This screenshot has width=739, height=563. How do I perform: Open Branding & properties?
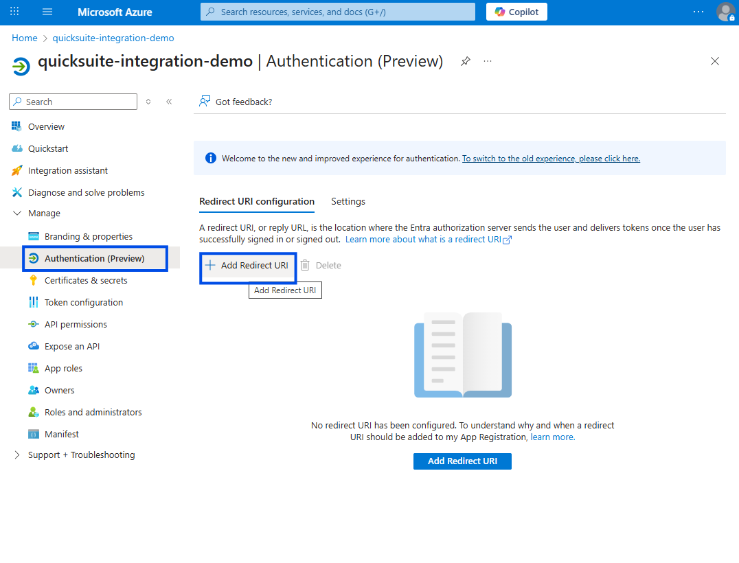tap(90, 236)
